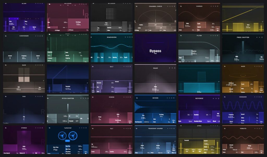The height and width of the screenshot is (157, 267).
Task: Toggle the ON switch in Pitch Shifter
Action: (x=77, y=116)
